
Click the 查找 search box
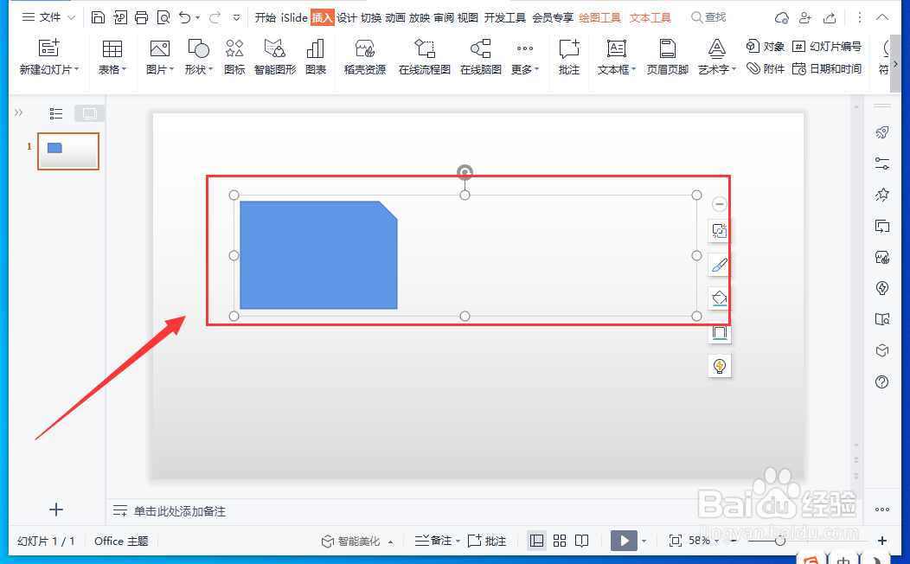pos(708,17)
